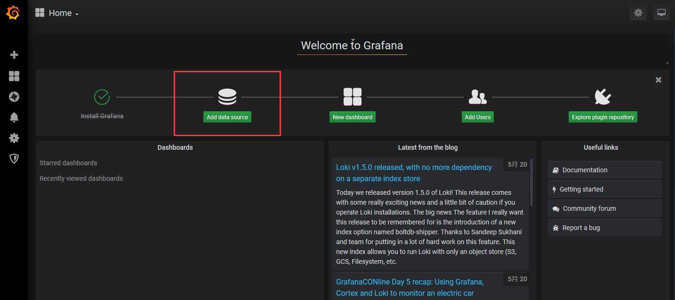Click the Add Users button
Screen dimensions: 675x300
(x=478, y=117)
